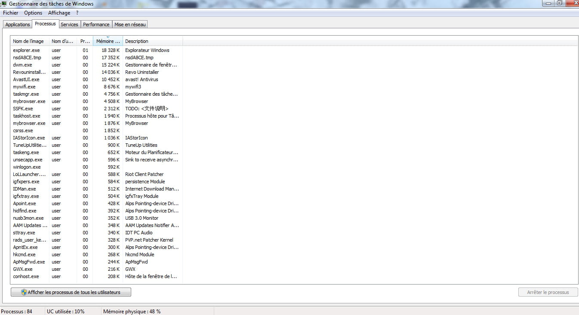Select mybrowser.exe using 4 508 K

click(x=97, y=101)
